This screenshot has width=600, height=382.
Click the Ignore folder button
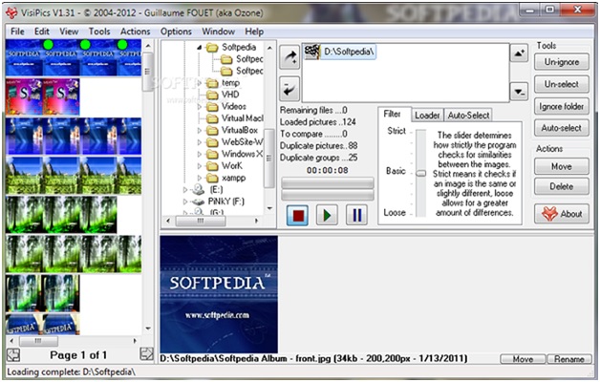[561, 105]
